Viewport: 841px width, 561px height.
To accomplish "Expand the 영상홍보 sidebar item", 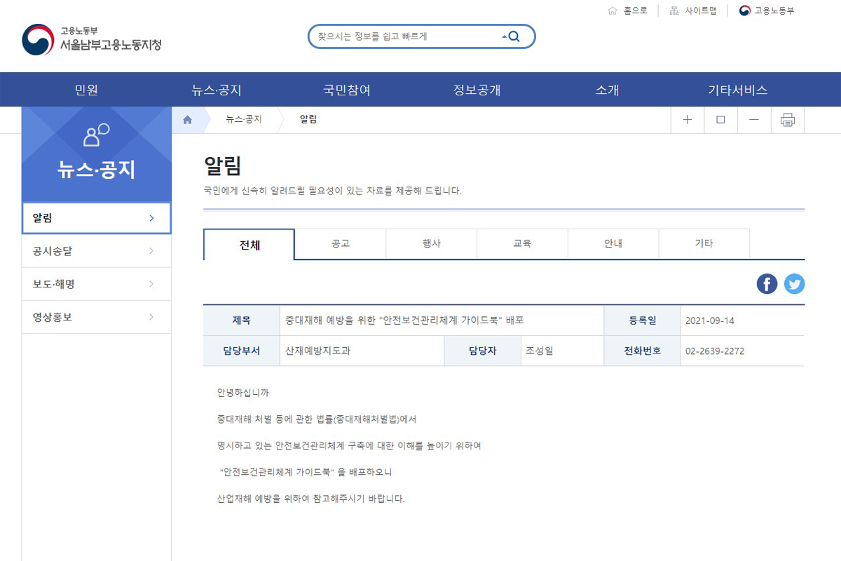I will (96, 317).
